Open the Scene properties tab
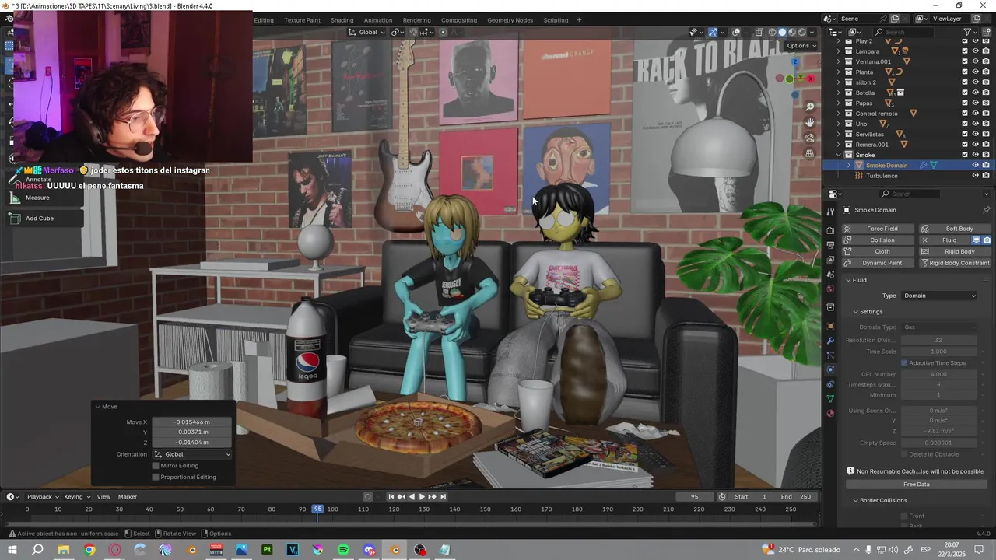 point(830,275)
